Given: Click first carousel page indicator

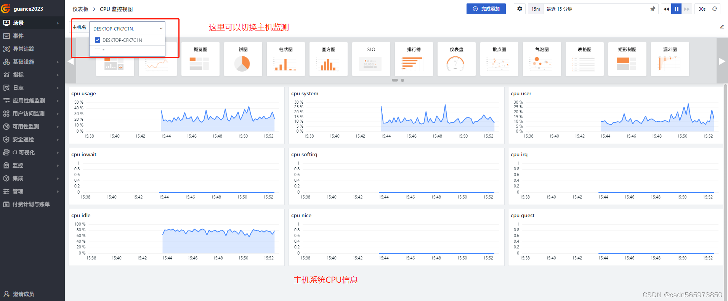Looking at the screenshot, I should pyautogui.click(x=395, y=80).
